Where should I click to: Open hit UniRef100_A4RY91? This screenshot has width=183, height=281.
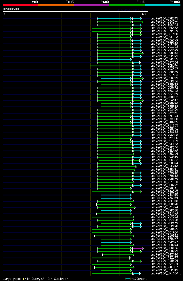[x=164, y=170]
